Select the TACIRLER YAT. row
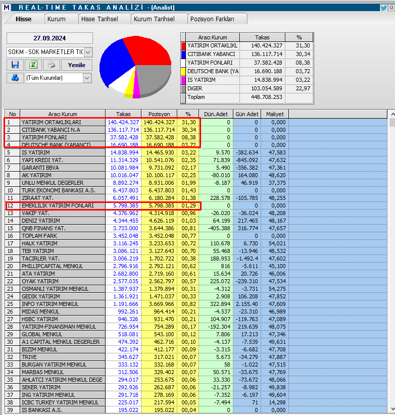 (196, 258)
